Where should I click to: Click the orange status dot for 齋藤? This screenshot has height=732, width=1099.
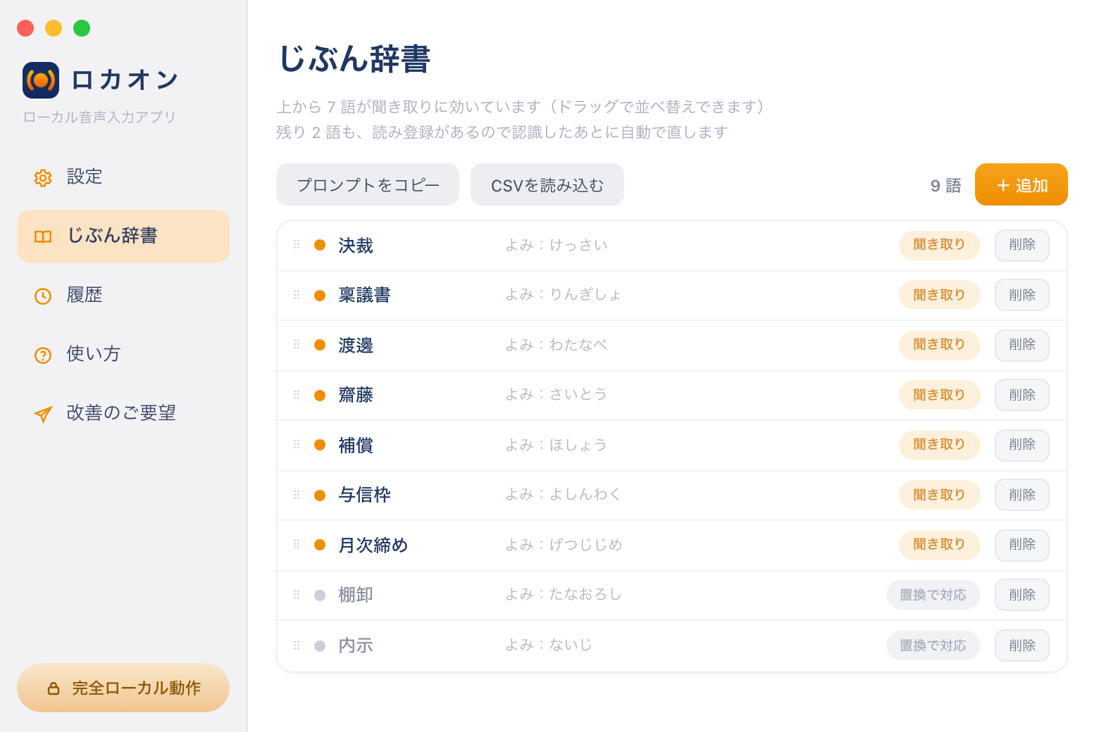point(320,396)
